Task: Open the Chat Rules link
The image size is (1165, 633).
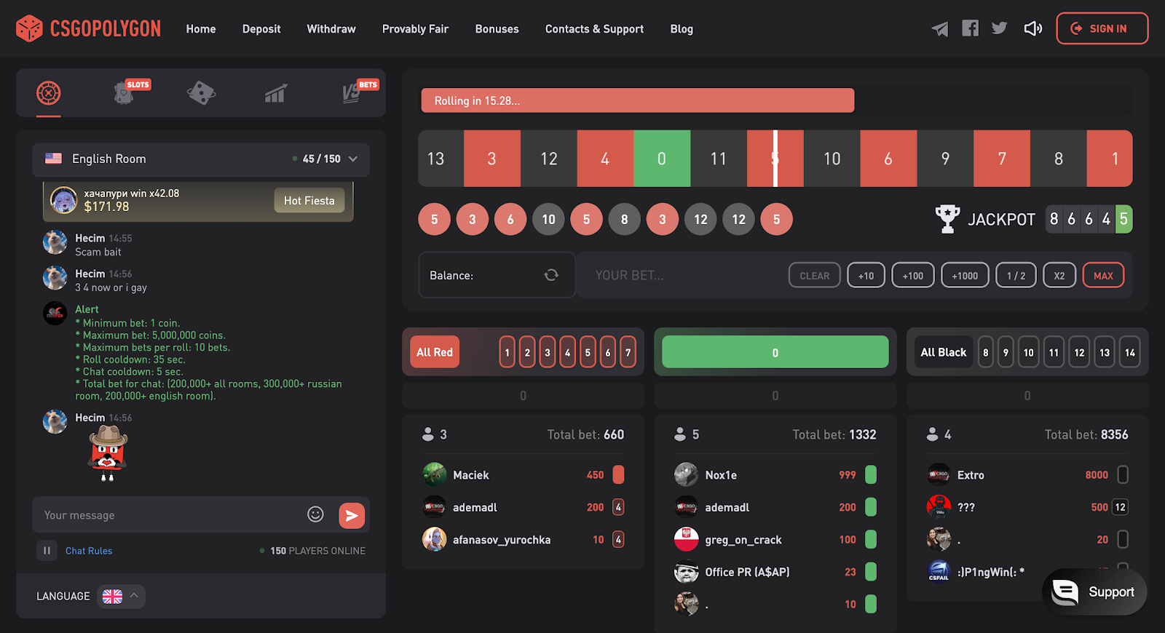Action: tap(89, 551)
